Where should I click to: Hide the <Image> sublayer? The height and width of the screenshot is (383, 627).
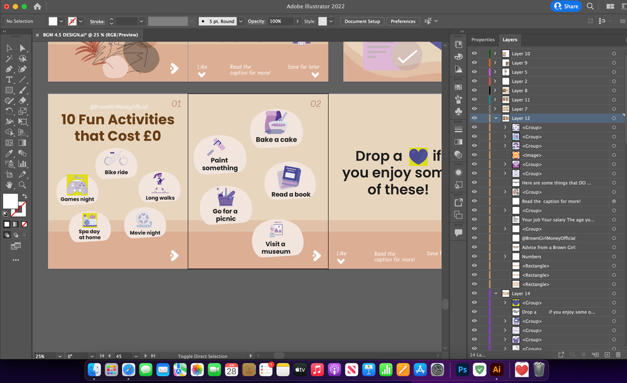[x=474, y=155]
